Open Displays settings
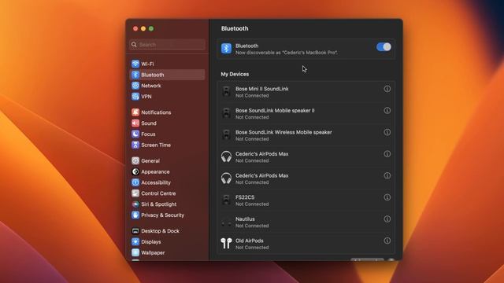504x283 pixels. click(x=167, y=242)
